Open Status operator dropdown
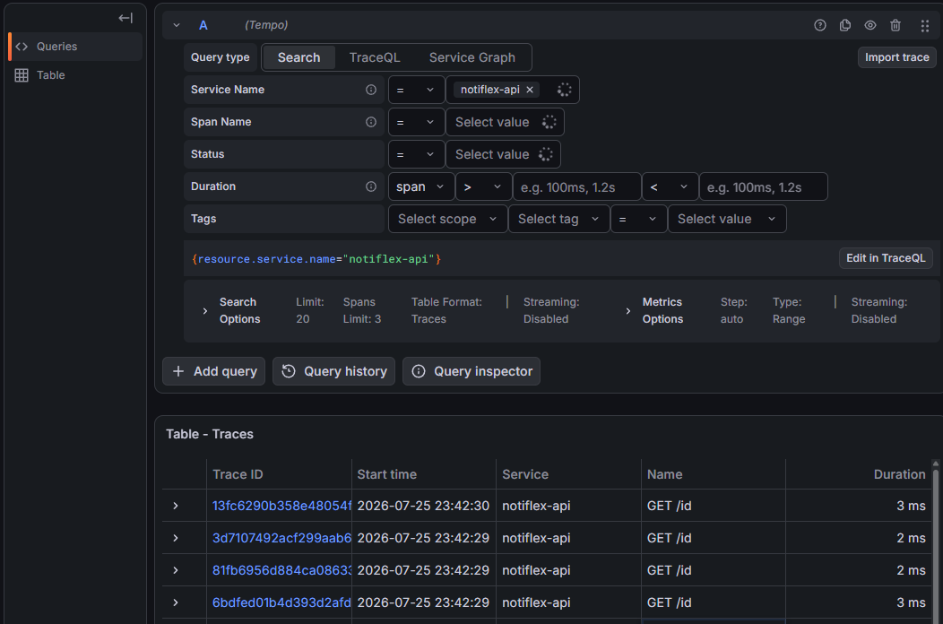Viewport: 943px width, 624px height. [416, 154]
